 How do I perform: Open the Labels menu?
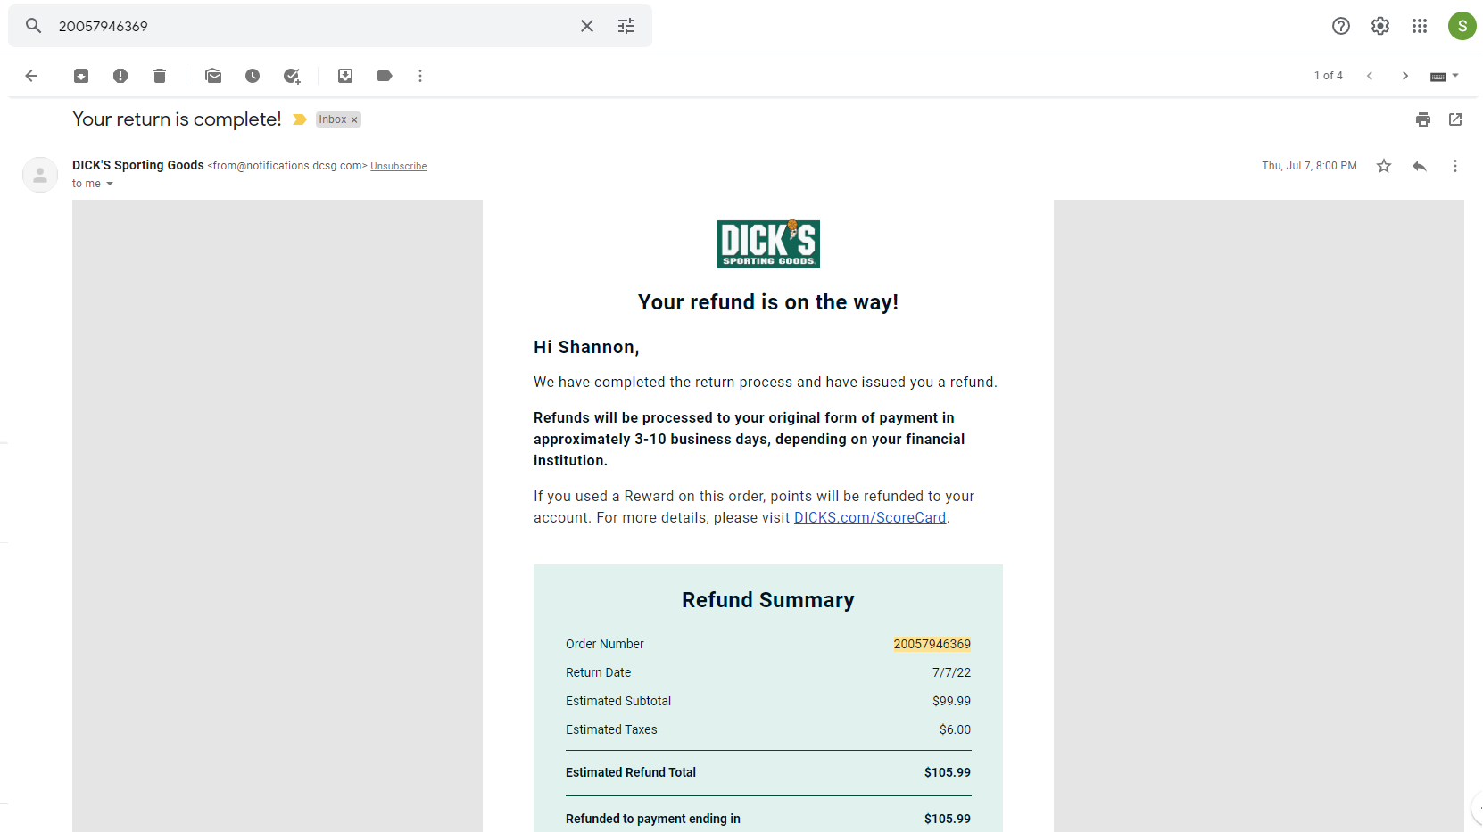pyautogui.click(x=385, y=76)
